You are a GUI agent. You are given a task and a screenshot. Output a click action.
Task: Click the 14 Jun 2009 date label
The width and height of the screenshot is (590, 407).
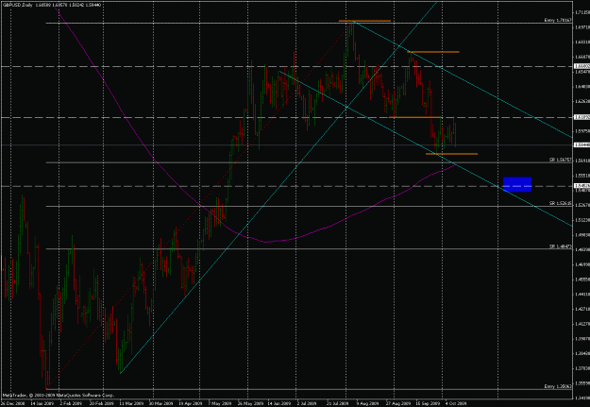pyautogui.click(x=278, y=403)
